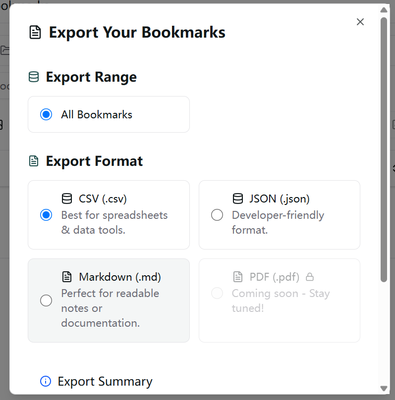Close the Export Your Bookmarks dialog

click(x=360, y=22)
